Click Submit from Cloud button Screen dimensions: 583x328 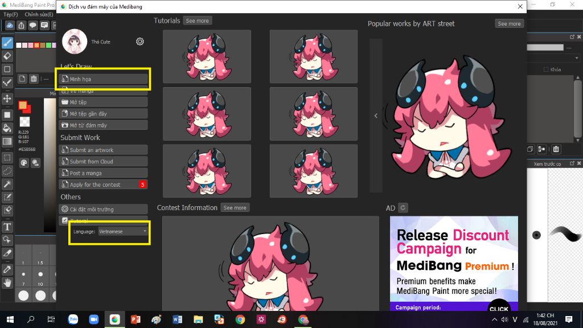[104, 161]
